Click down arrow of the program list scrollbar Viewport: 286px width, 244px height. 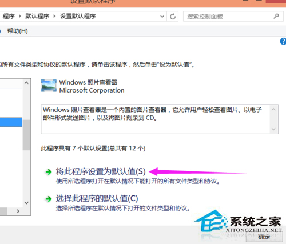pos(26,203)
